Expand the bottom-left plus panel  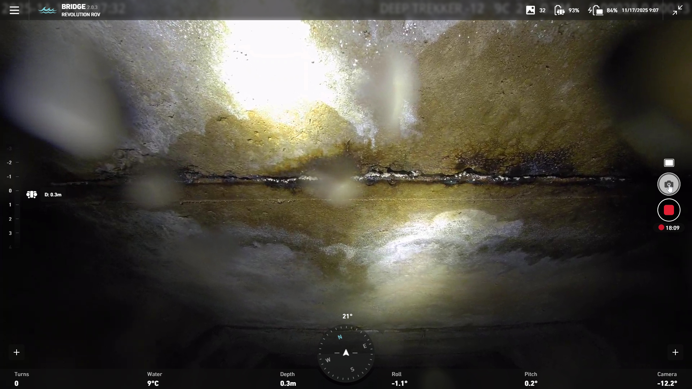click(x=17, y=352)
